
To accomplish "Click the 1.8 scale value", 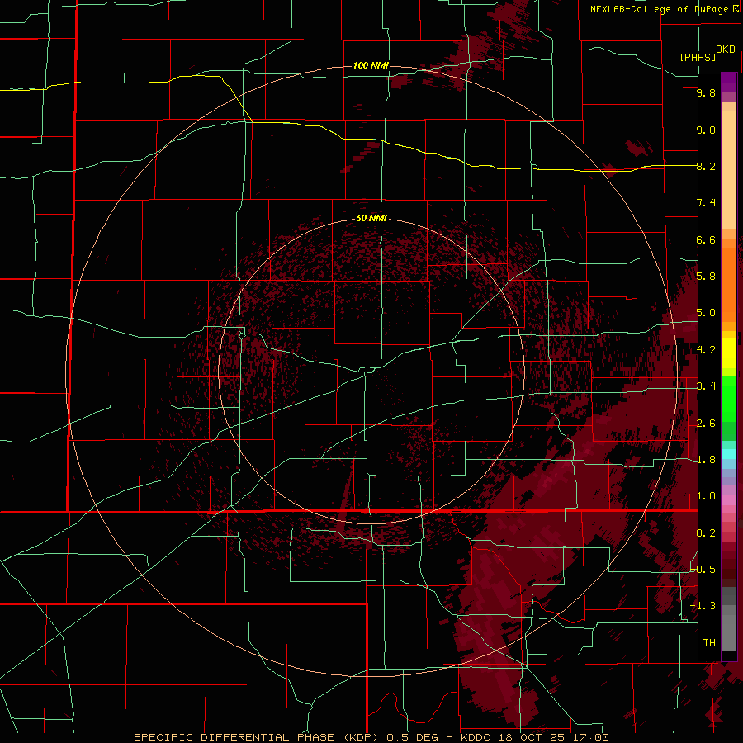I will point(706,460).
